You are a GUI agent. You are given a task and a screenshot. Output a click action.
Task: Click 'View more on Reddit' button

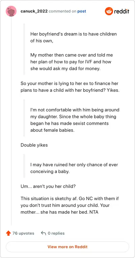point(67,247)
